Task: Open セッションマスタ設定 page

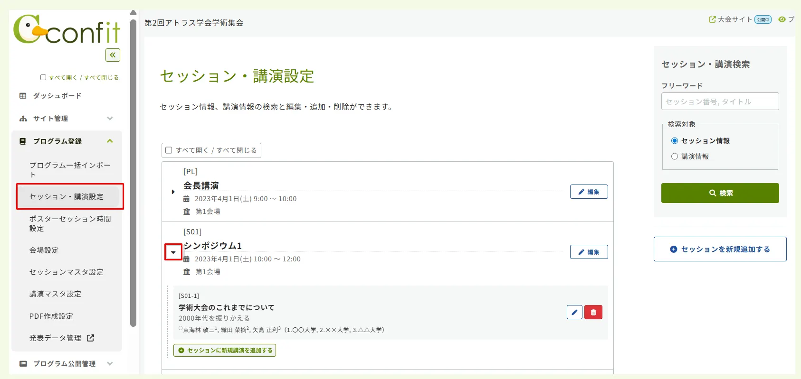Action: pos(67,272)
